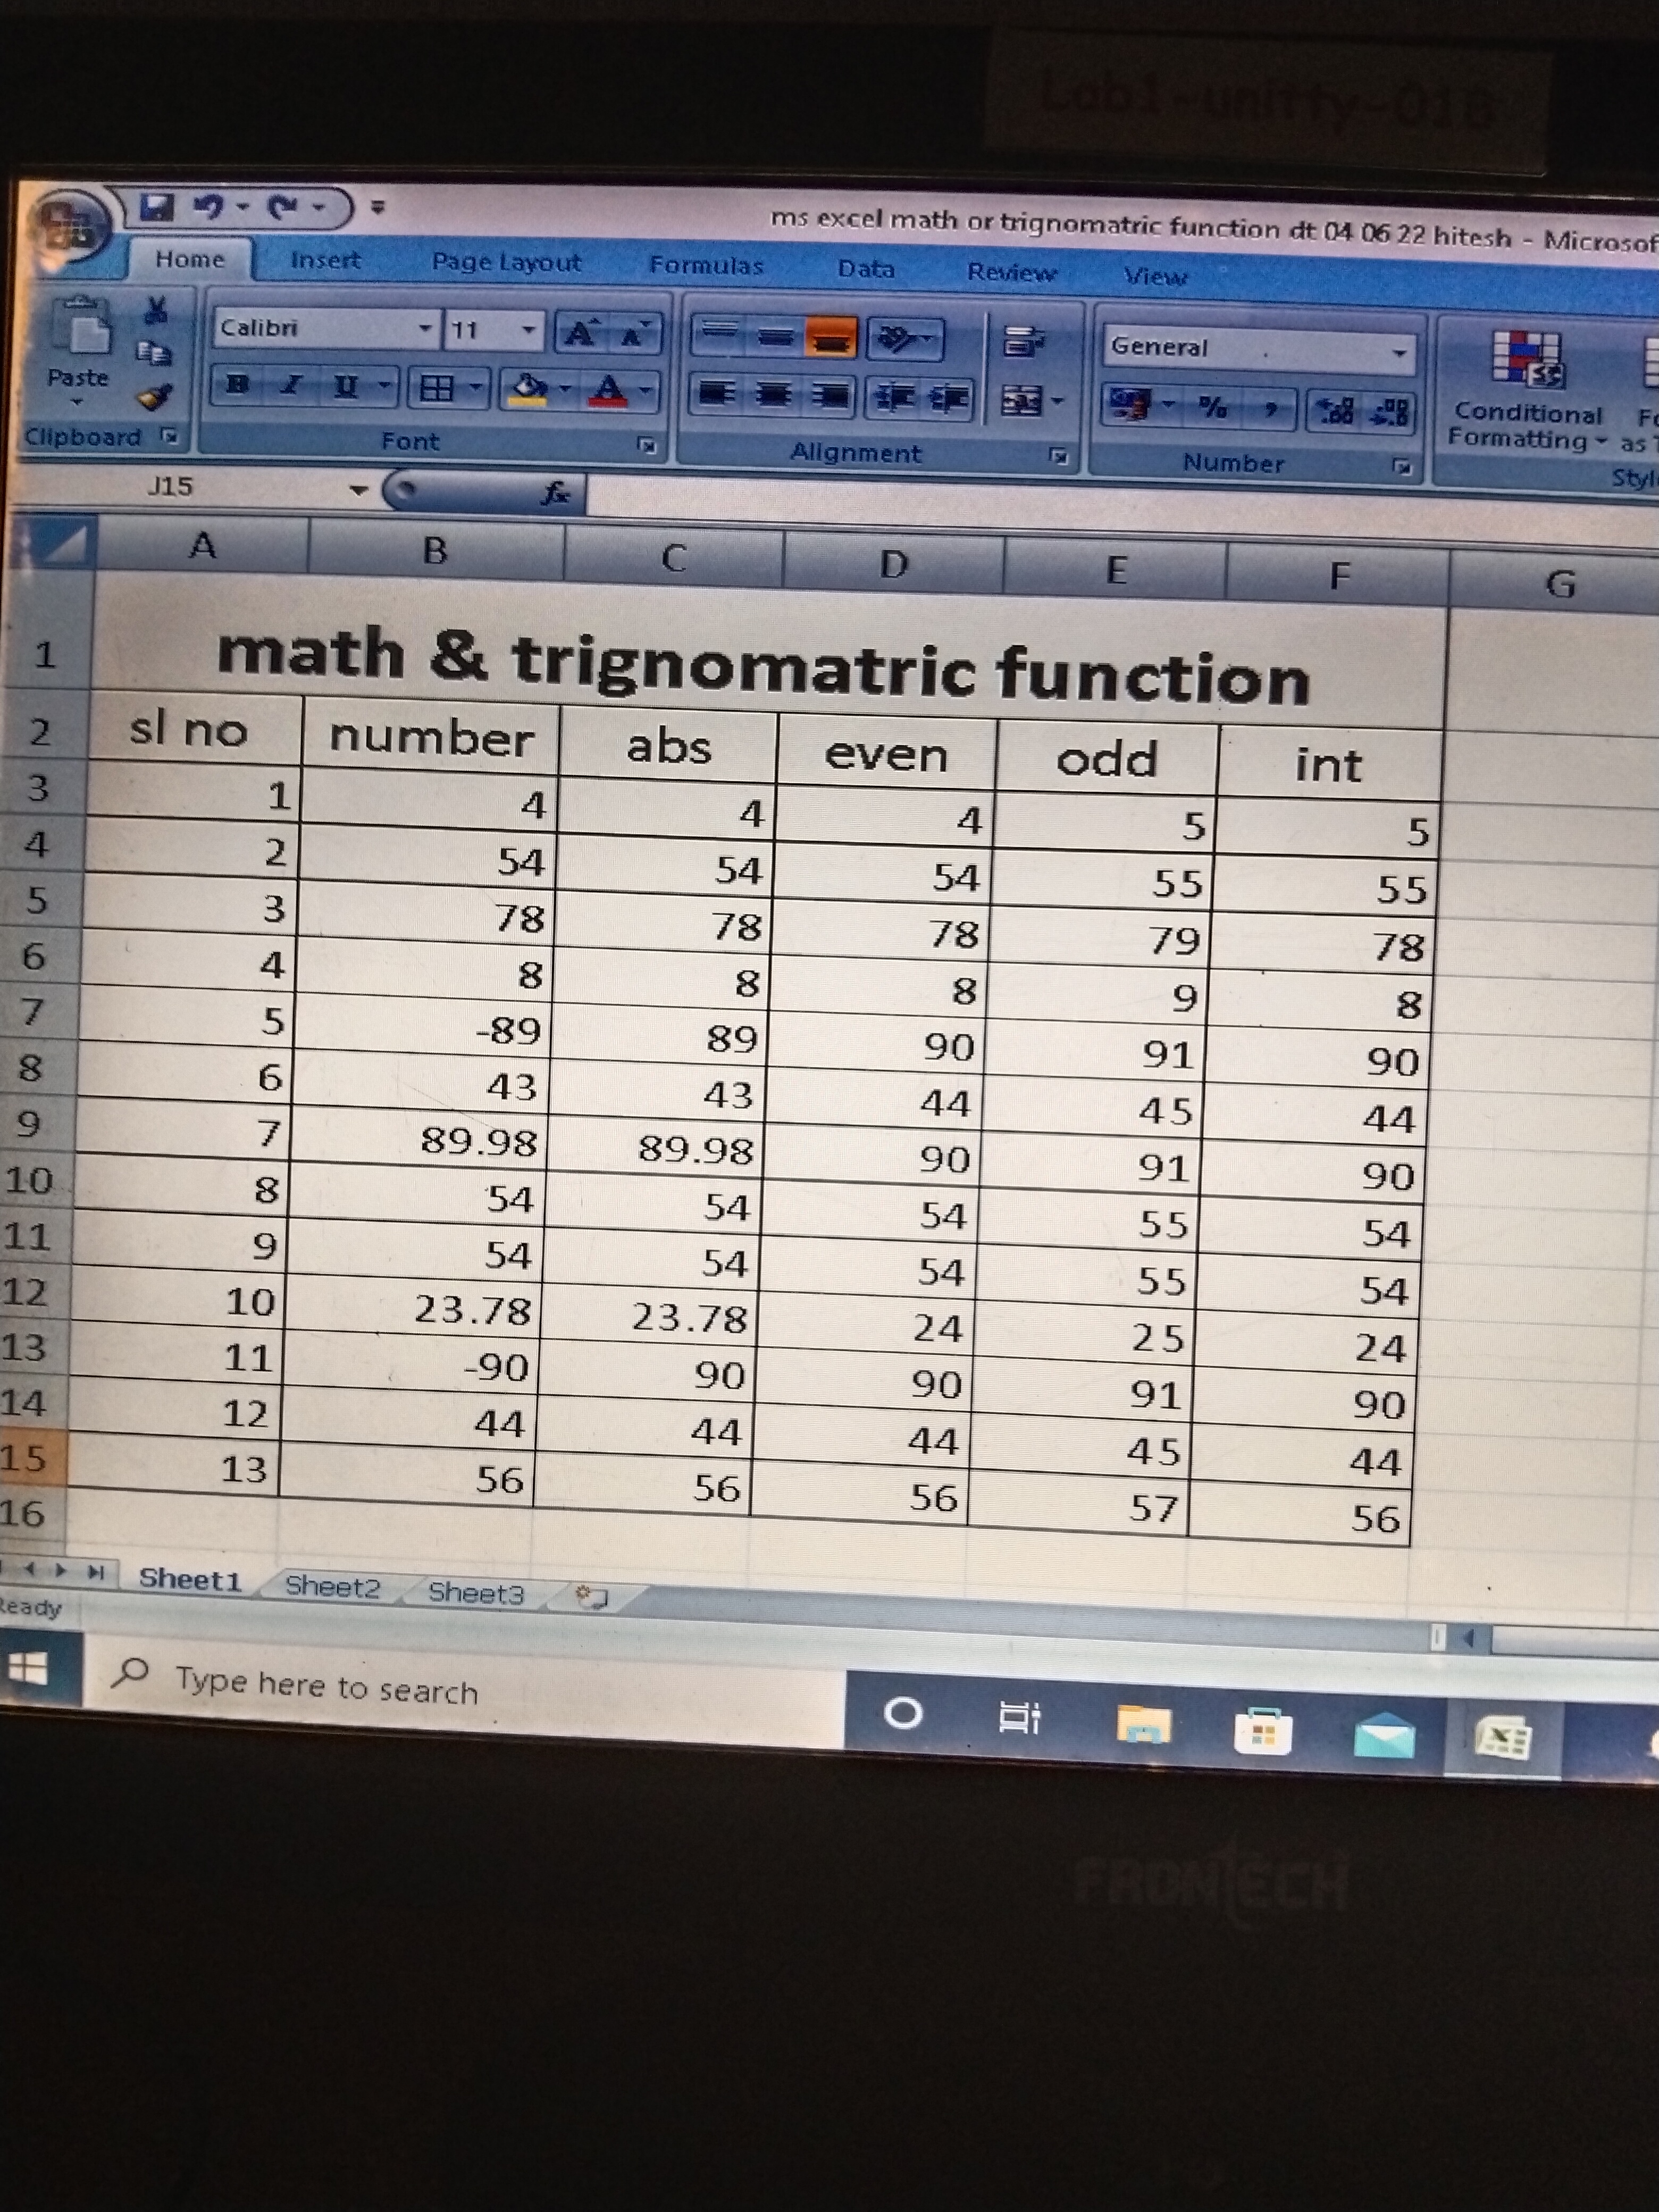Open the Sheet2 worksheet tab
Viewport: 1659px width, 2212px height.
(x=332, y=1586)
